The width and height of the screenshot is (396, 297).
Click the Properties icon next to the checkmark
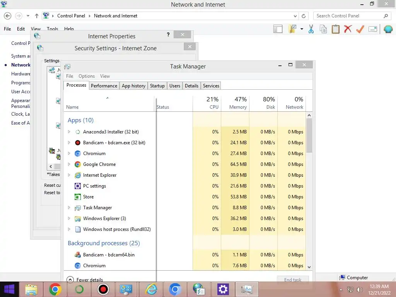(373, 29)
